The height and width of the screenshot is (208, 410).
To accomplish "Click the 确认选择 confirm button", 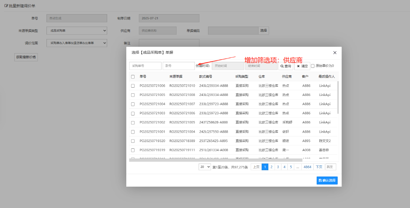I will coord(327,181).
